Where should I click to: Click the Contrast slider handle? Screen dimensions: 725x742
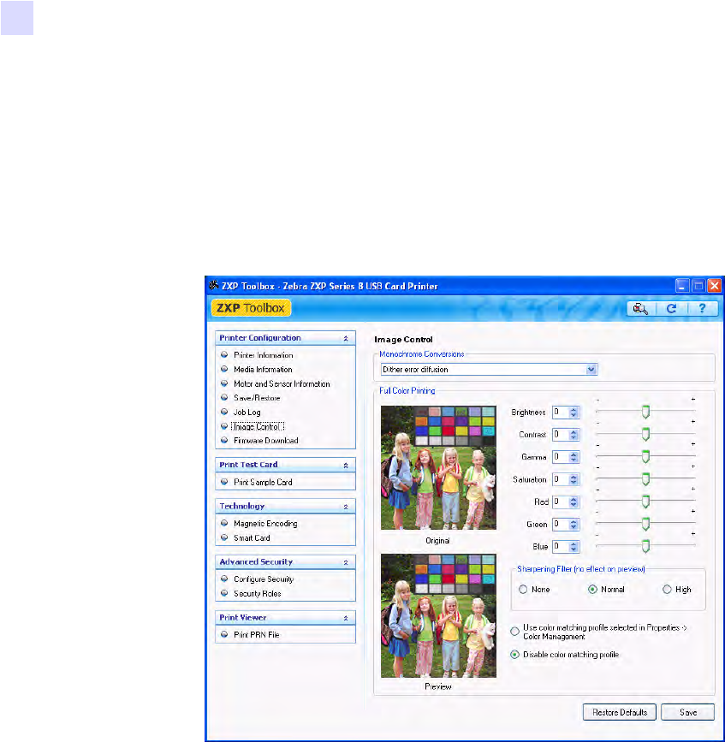[x=645, y=435]
